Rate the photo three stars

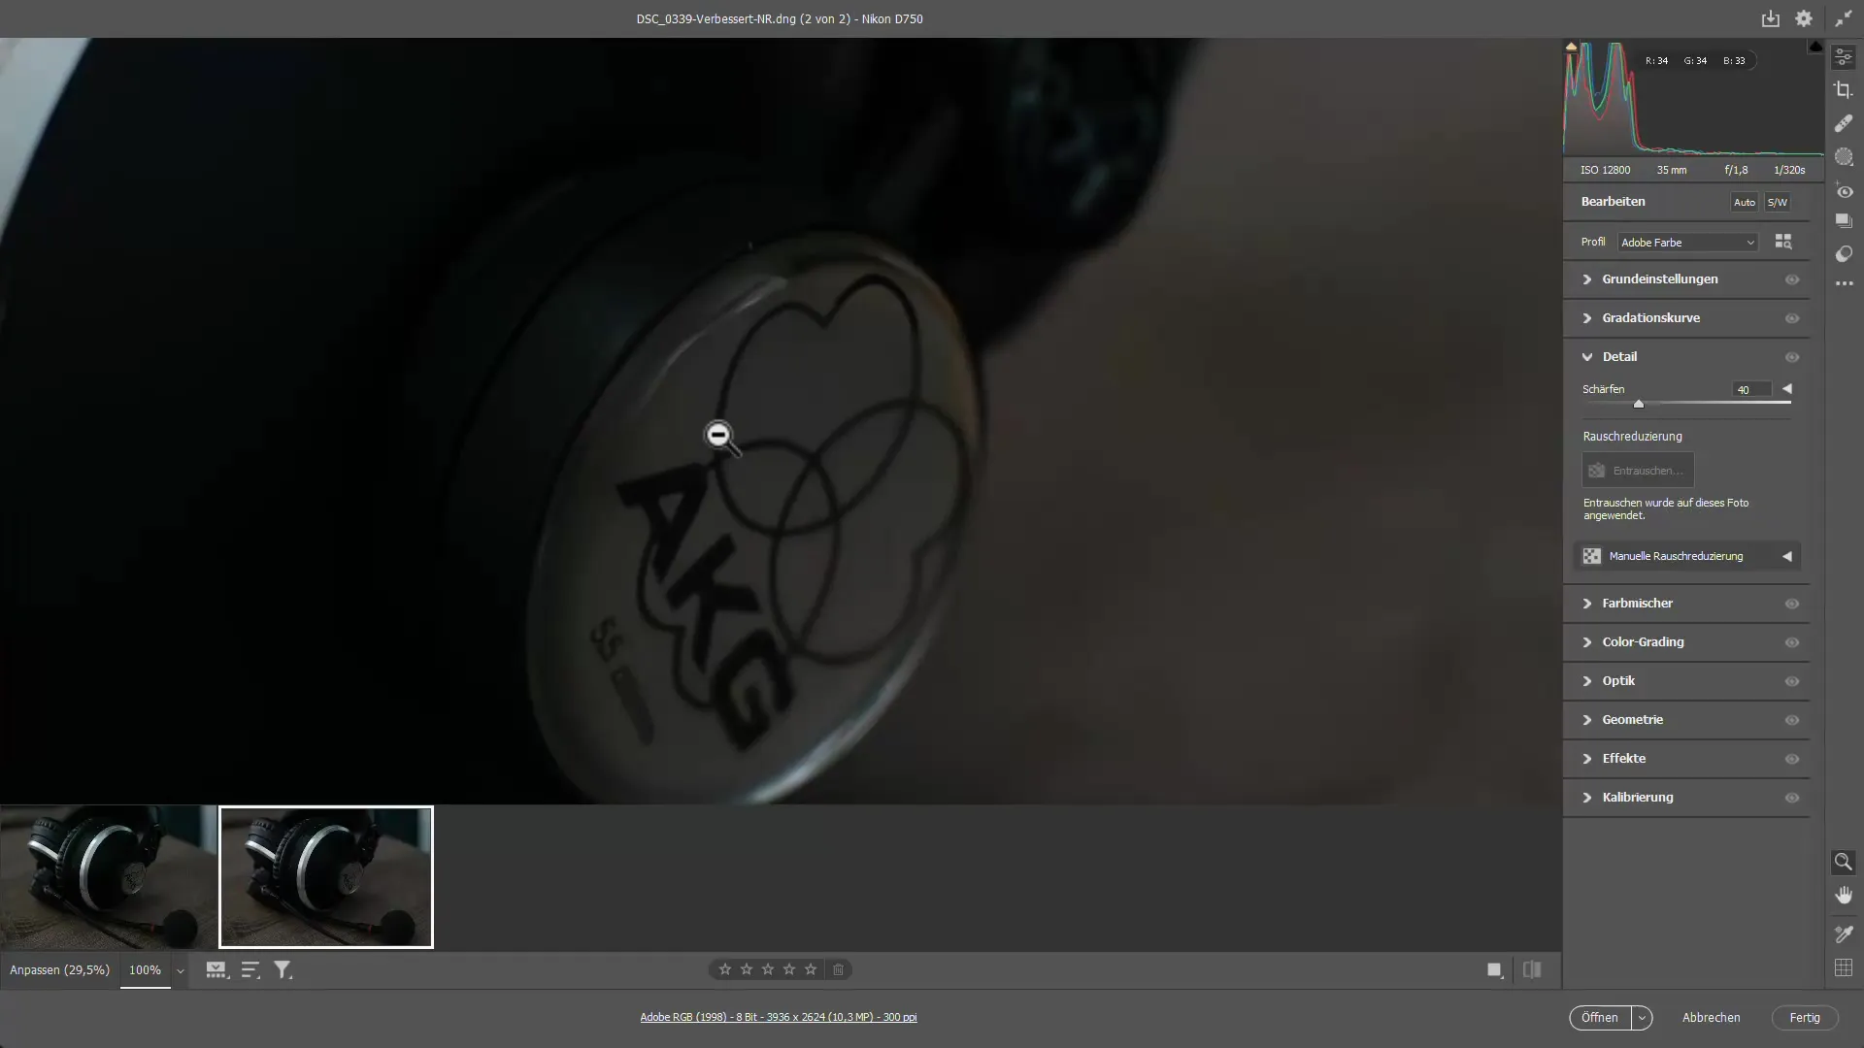768,969
